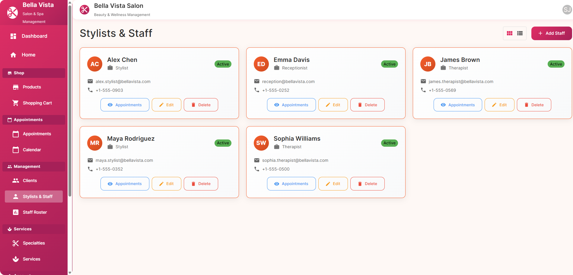Image resolution: width=573 pixels, height=275 pixels.
Task: Click the SJ user avatar
Action: [x=567, y=10]
